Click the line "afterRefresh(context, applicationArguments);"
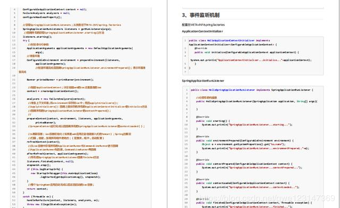 [x=57, y=154]
